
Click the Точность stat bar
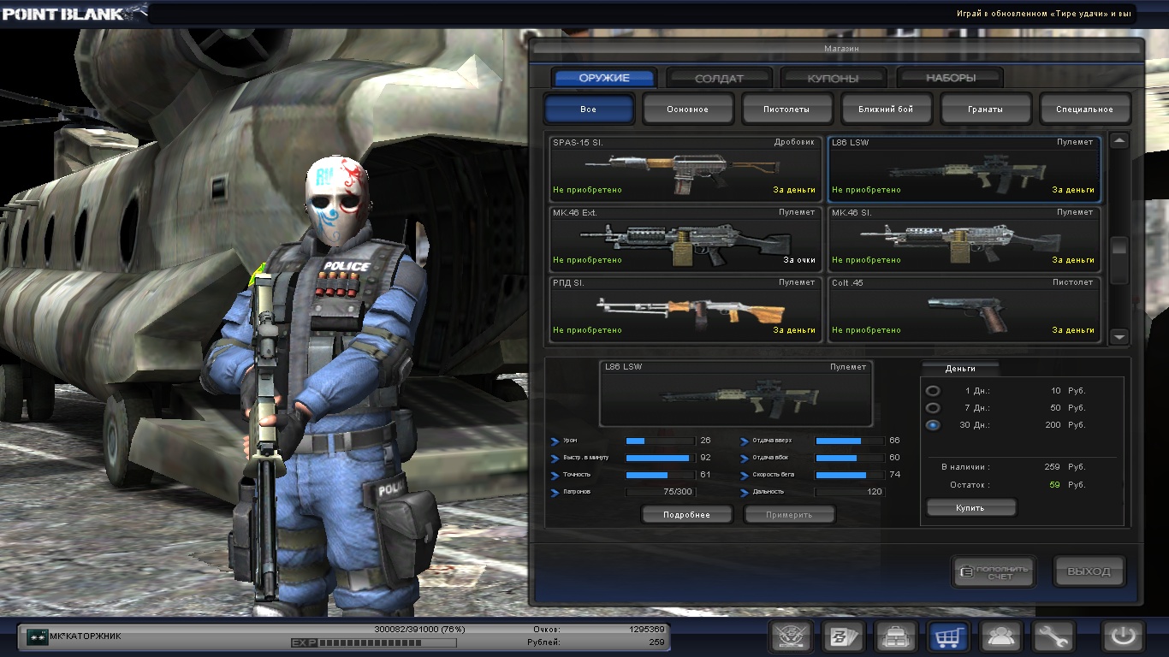point(660,475)
